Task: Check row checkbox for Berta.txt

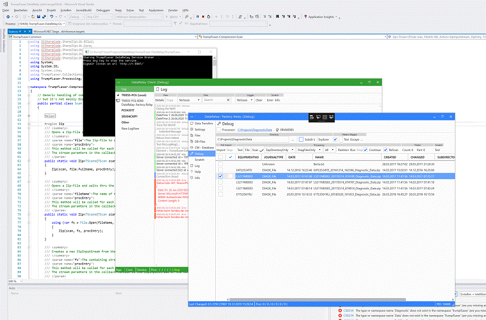Action: click(x=220, y=164)
